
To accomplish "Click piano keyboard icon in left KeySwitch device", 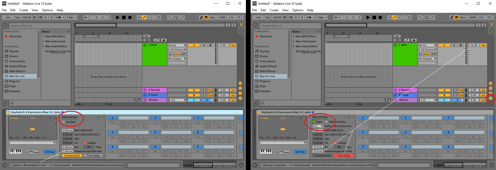I will 15,152.
